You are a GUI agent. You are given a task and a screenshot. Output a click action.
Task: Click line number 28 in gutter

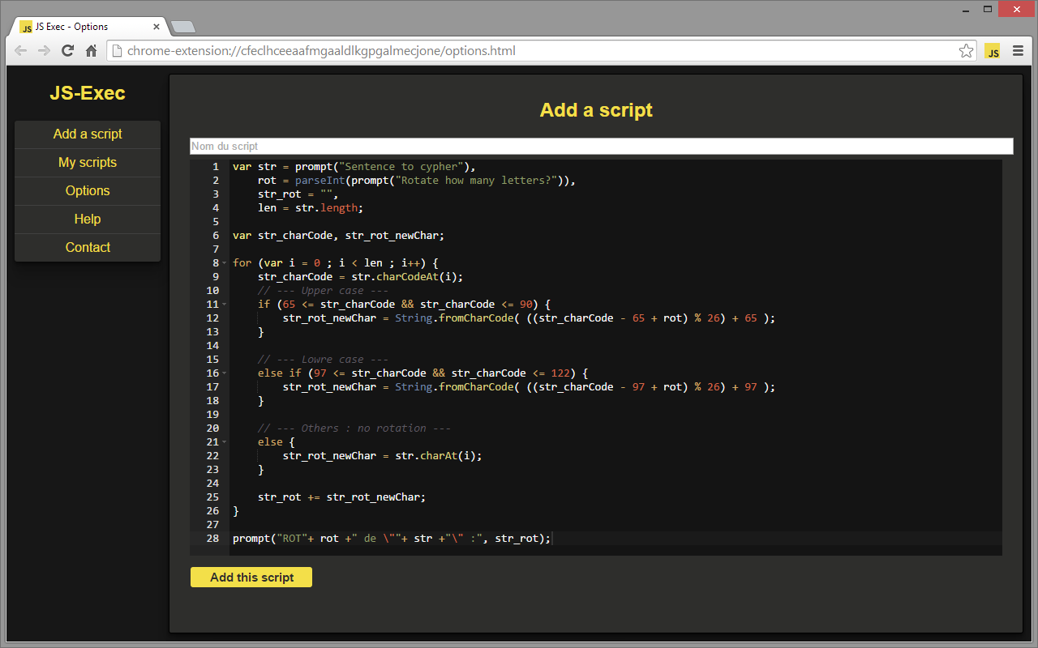(x=212, y=539)
